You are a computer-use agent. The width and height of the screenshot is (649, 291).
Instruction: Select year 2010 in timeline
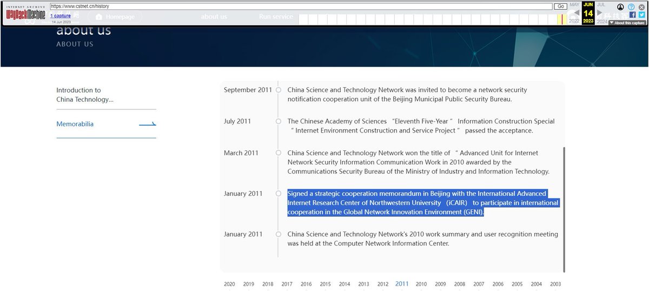coord(421,284)
